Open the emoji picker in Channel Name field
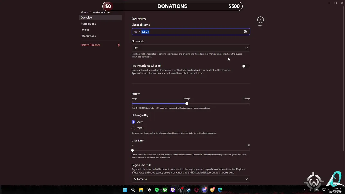This screenshot has width=345, height=194. tap(245, 32)
